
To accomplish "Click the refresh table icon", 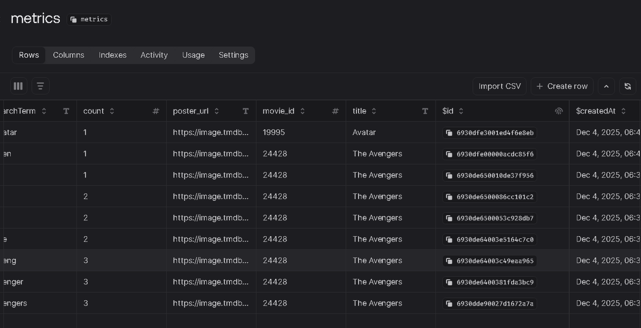I will tap(628, 86).
